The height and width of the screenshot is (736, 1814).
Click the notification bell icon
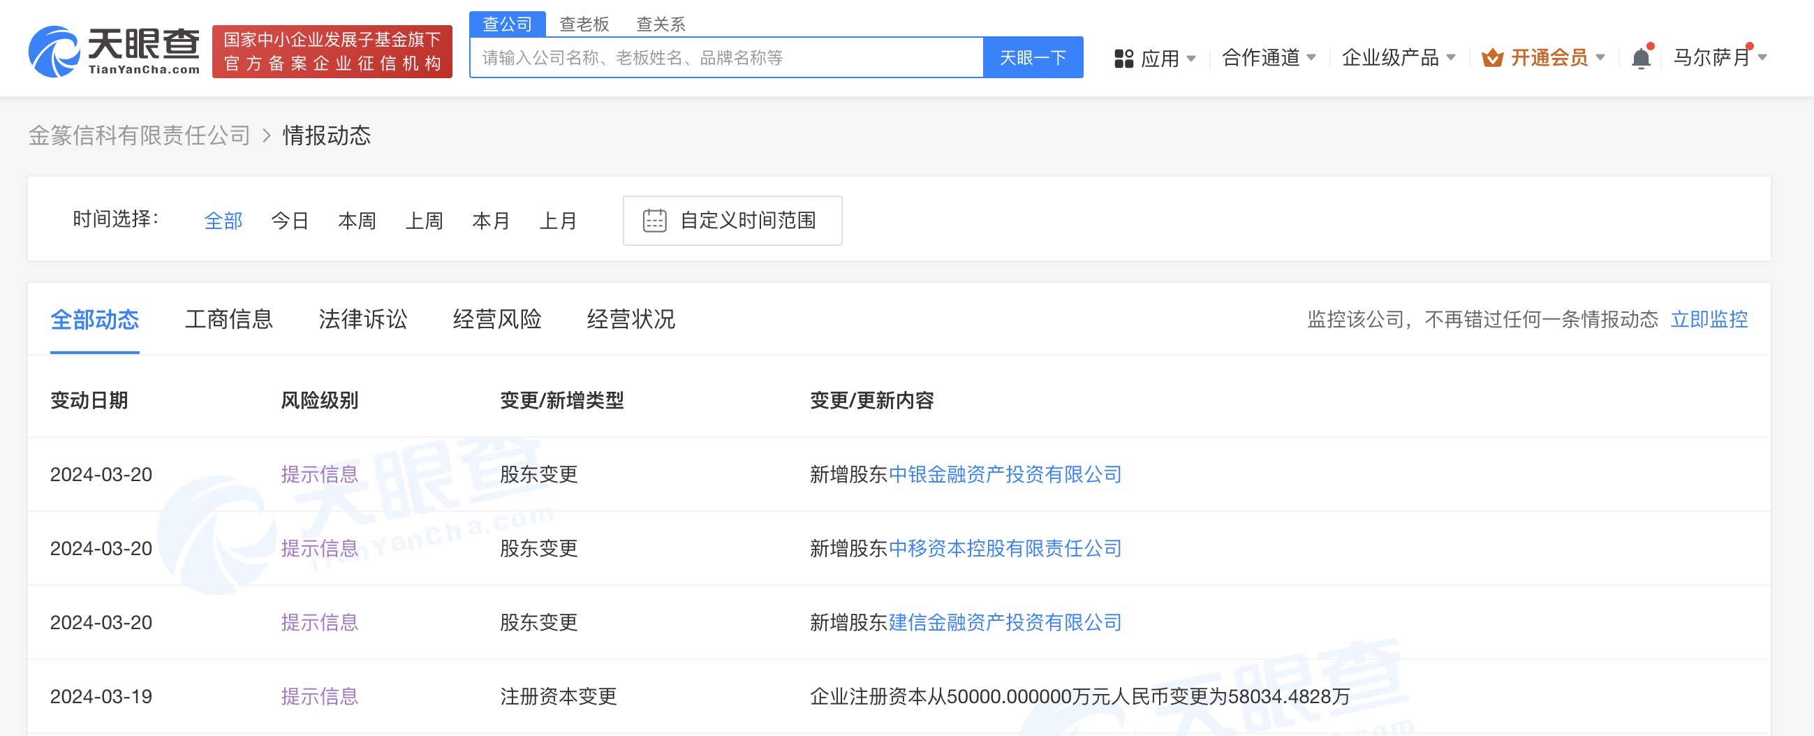(1640, 58)
